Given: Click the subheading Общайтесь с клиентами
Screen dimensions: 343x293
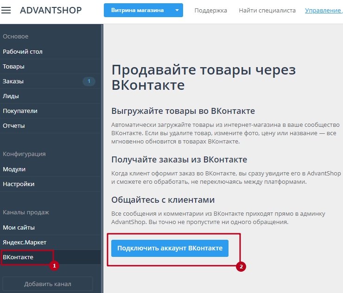Looking at the screenshot, I should (x=163, y=200).
